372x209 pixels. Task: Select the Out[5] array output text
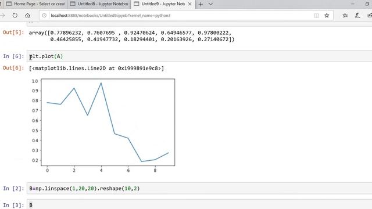tap(132, 36)
